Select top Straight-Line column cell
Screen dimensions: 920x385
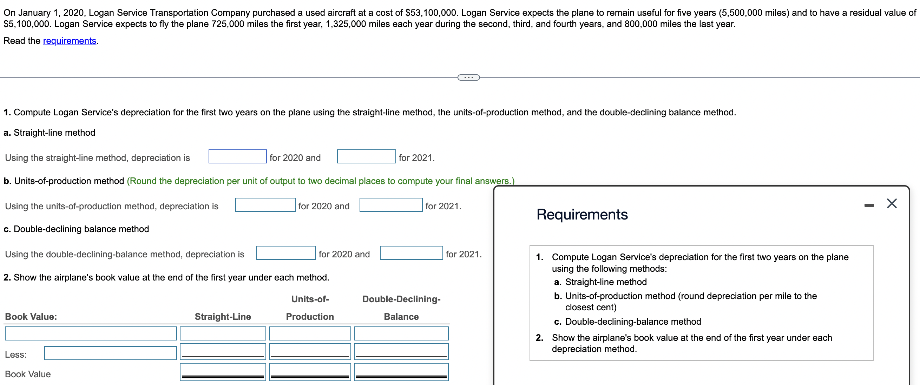(x=223, y=334)
